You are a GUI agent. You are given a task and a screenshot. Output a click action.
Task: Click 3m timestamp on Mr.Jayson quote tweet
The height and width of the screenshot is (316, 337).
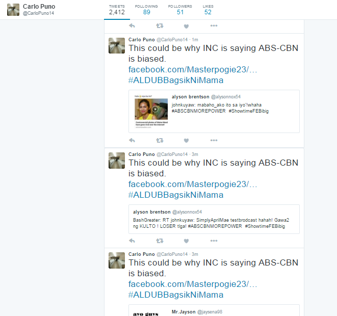coord(195,254)
